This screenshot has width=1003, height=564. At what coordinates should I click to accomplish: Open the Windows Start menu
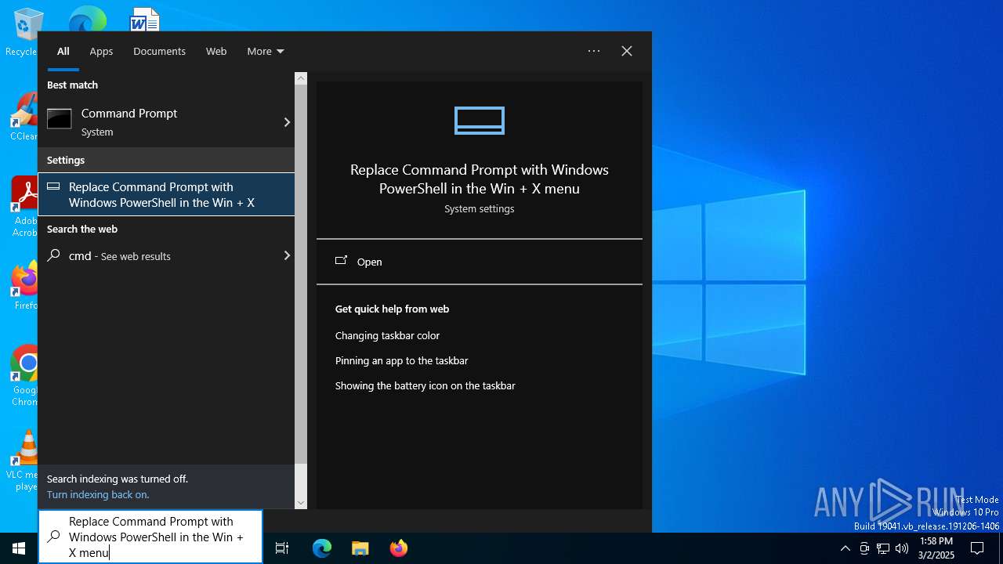pos(19,548)
